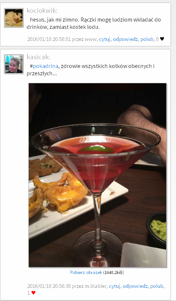This screenshot has width=176, height=301.
Task: Like kasicak's post with polub
Action: point(157,286)
